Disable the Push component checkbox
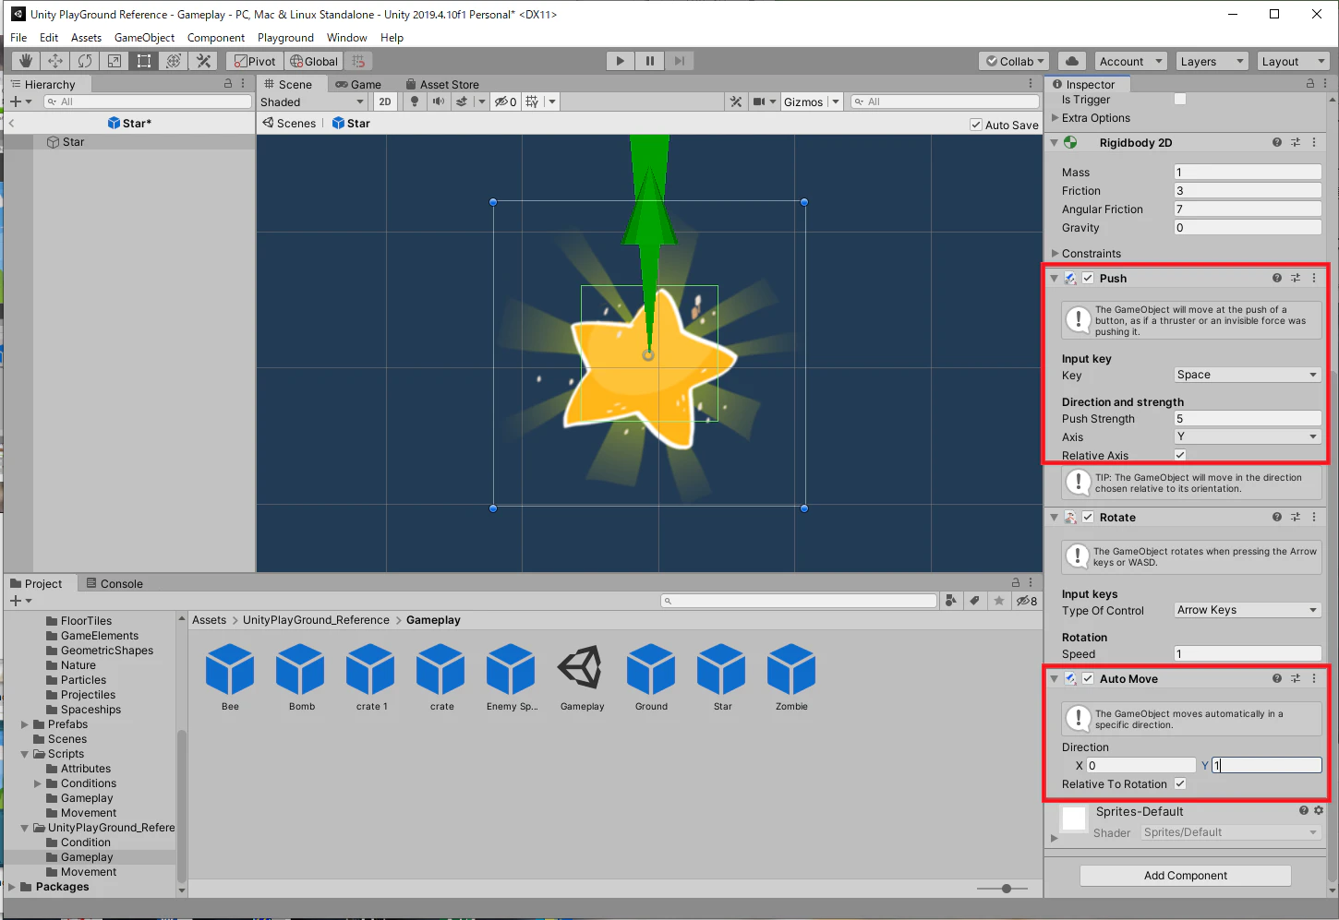1339x920 pixels. pyautogui.click(x=1088, y=278)
